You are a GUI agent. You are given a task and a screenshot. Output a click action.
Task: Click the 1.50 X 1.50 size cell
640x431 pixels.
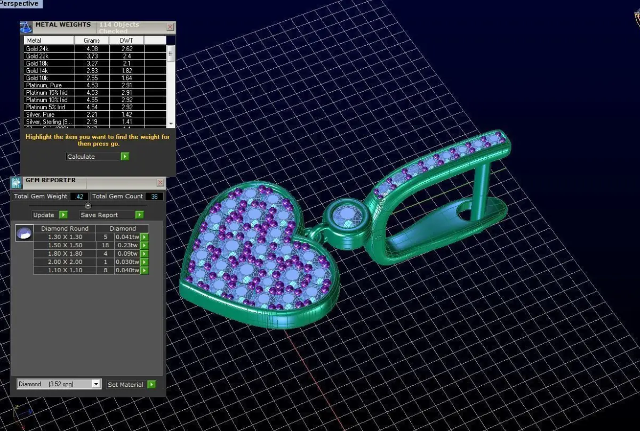coord(65,246)
